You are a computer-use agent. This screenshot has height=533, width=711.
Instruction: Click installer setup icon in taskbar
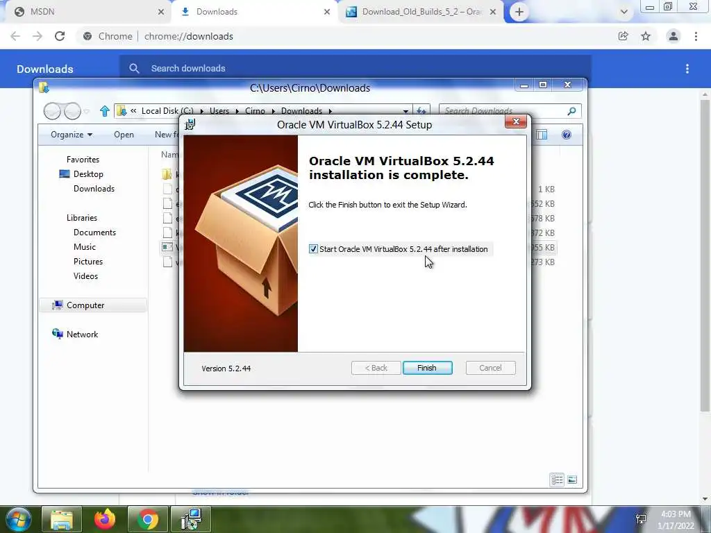tap(191, 519)
